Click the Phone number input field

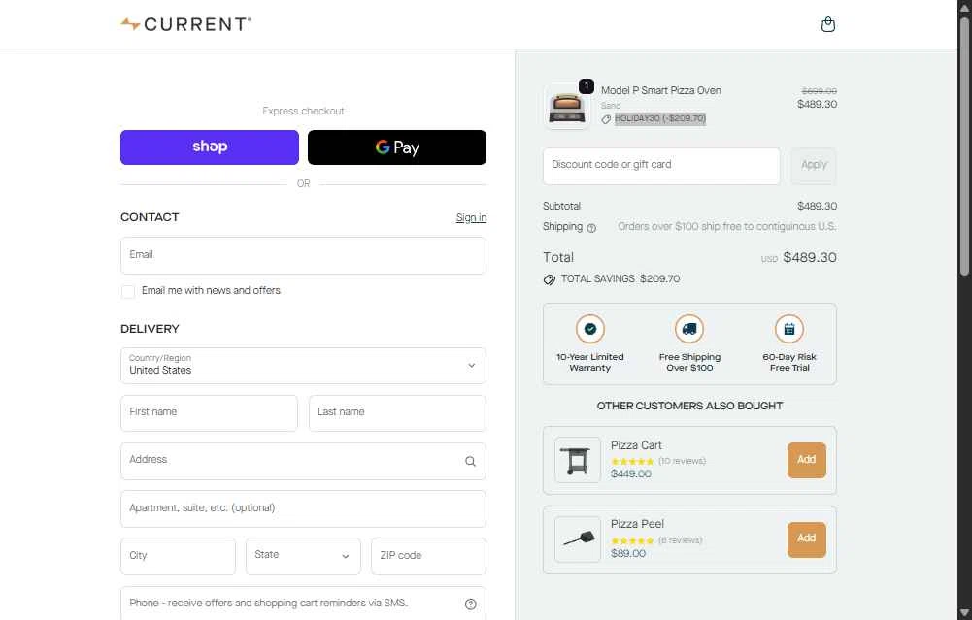click(303, 604)
